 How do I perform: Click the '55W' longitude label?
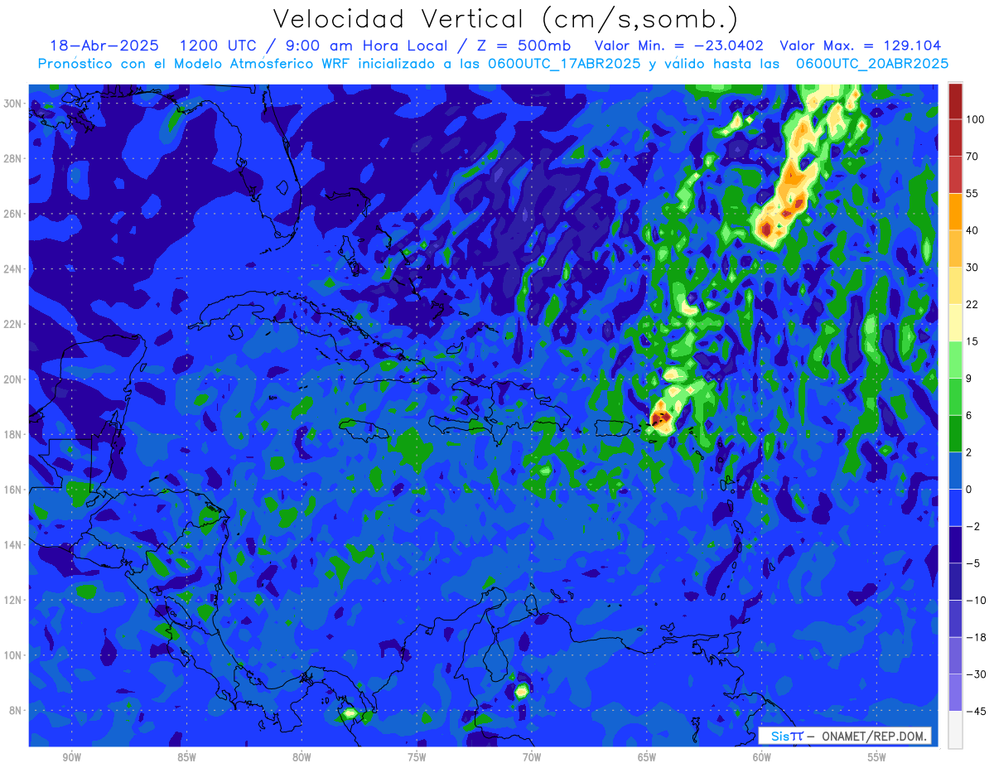[877, 757]
